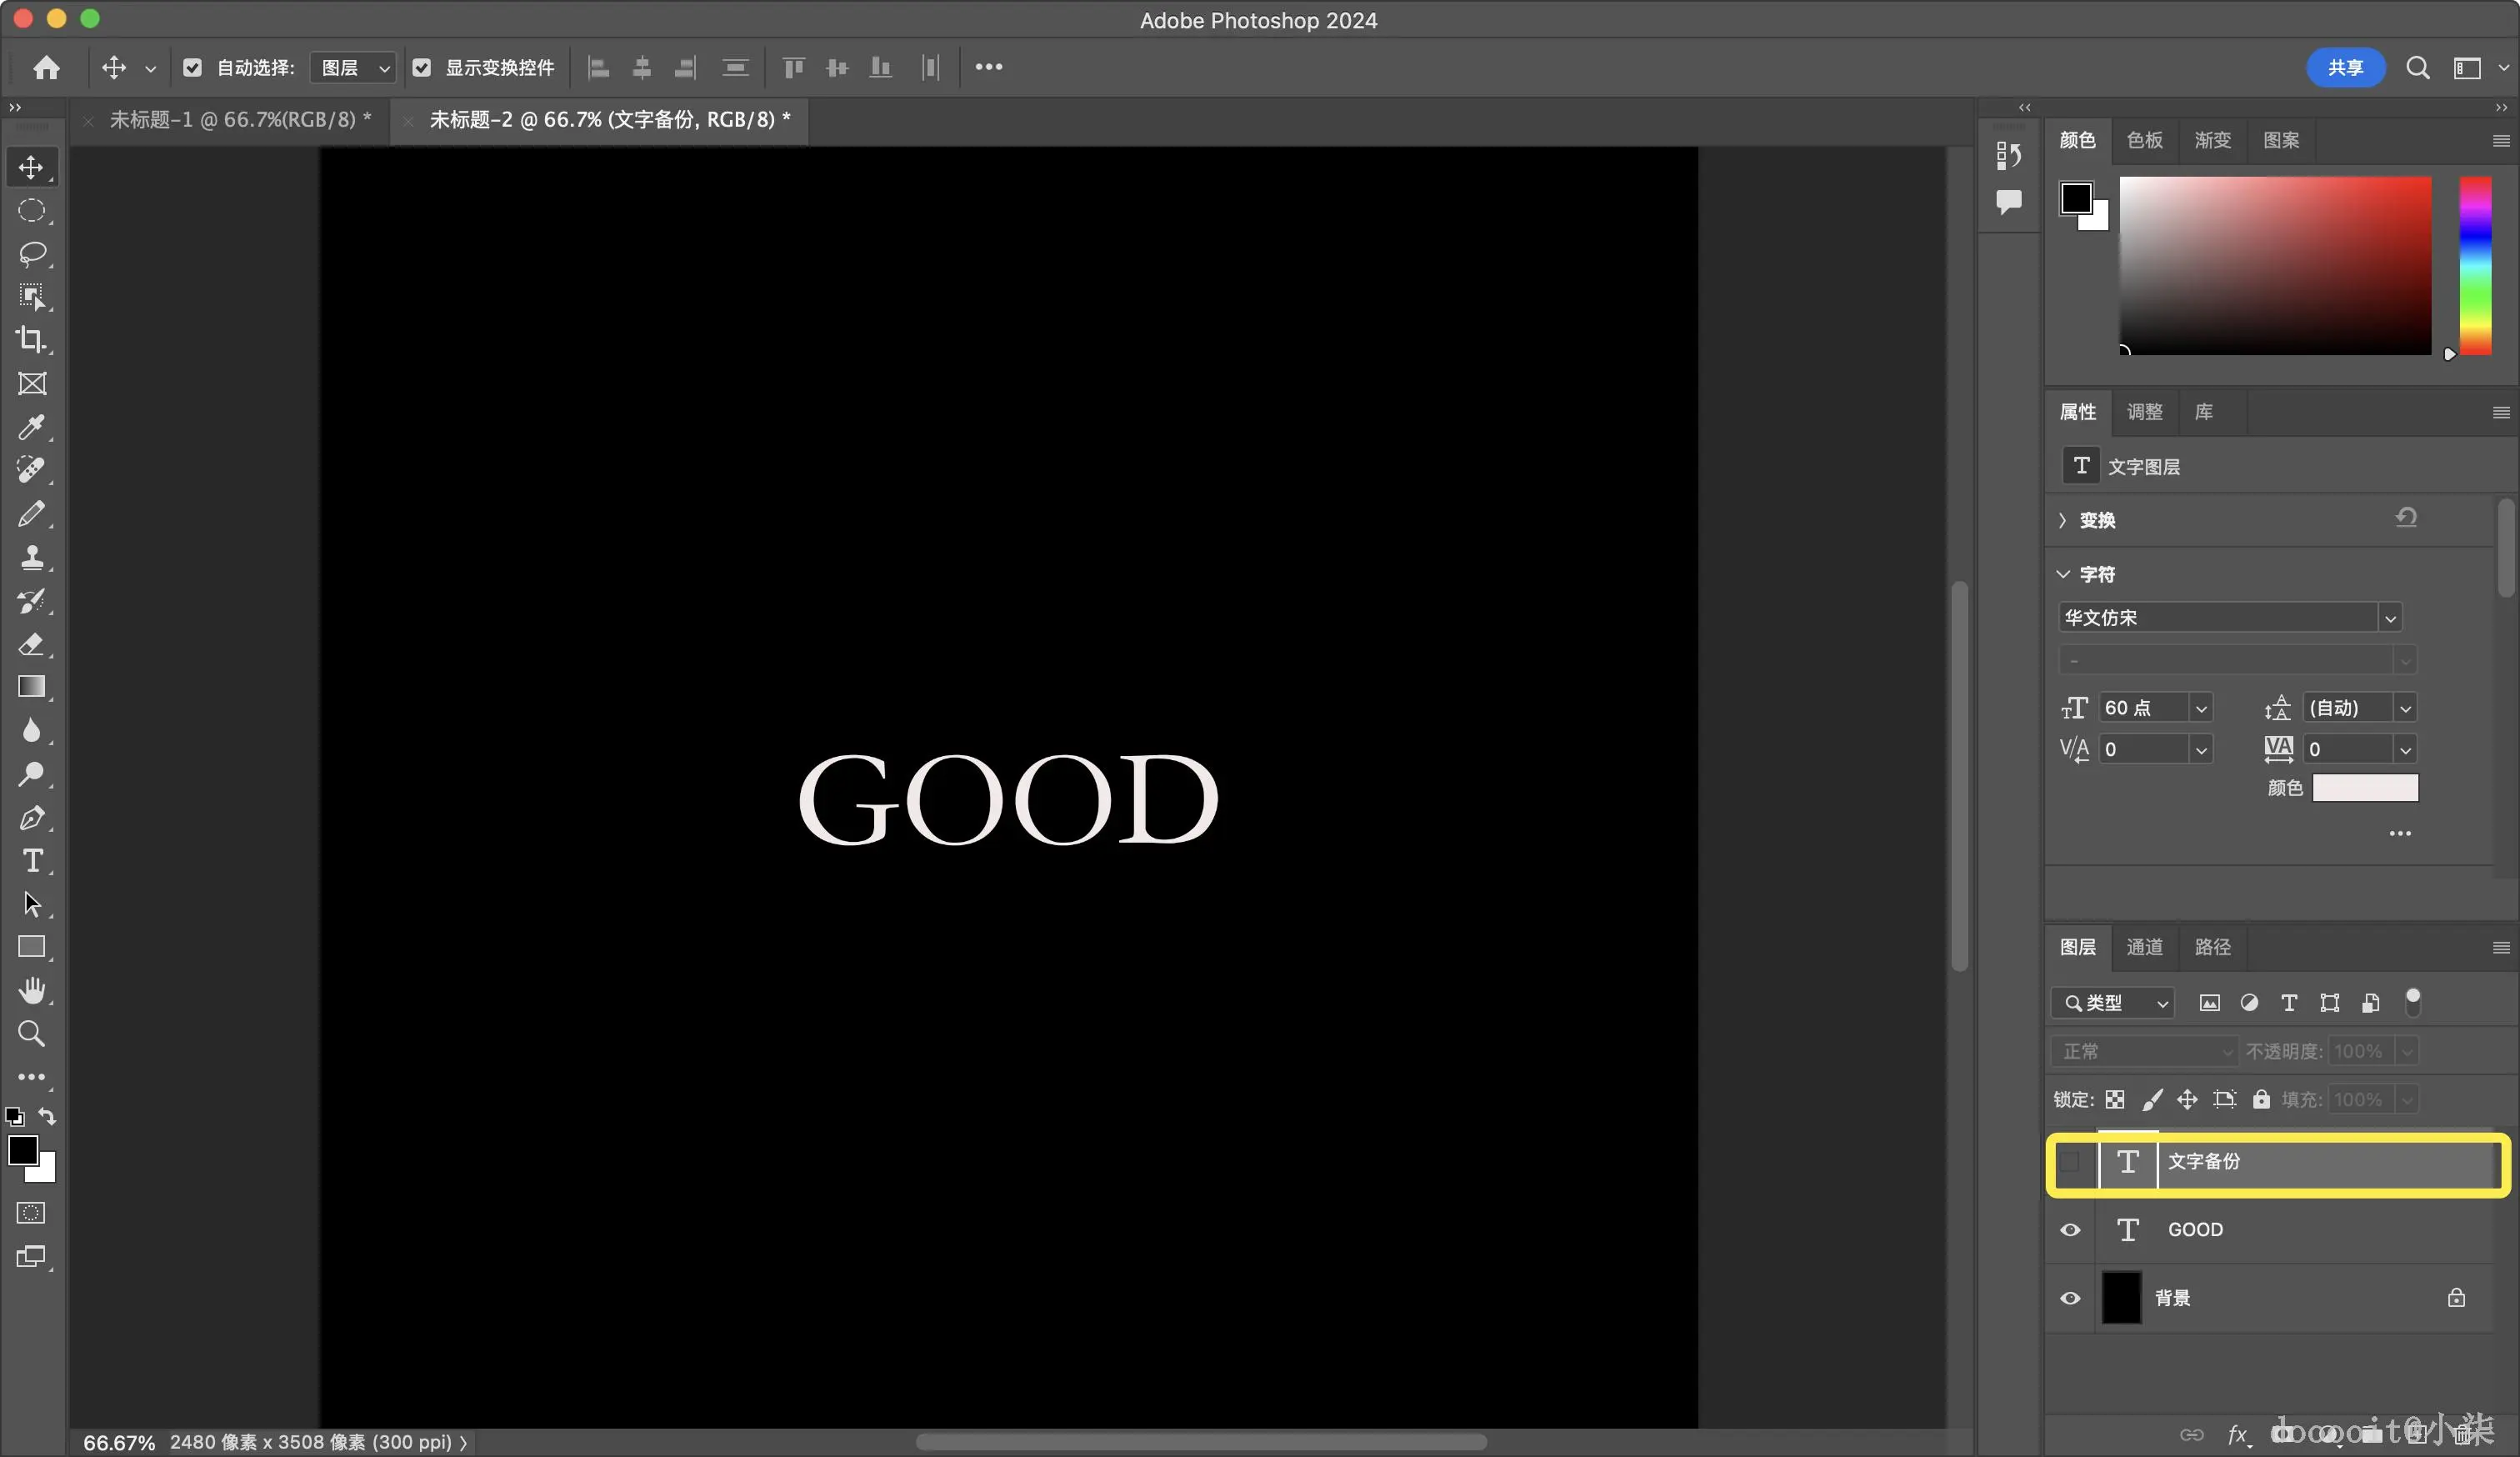Open the 60 点 font size dropdown
2520x1457 pixels.
pos(2201,709)
